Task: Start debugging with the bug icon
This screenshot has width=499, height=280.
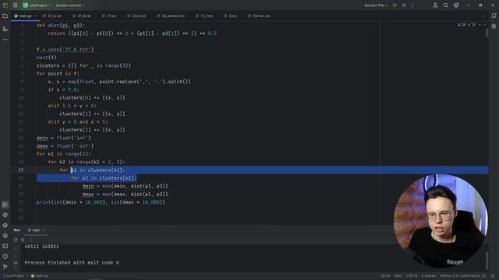Action: 404,5
